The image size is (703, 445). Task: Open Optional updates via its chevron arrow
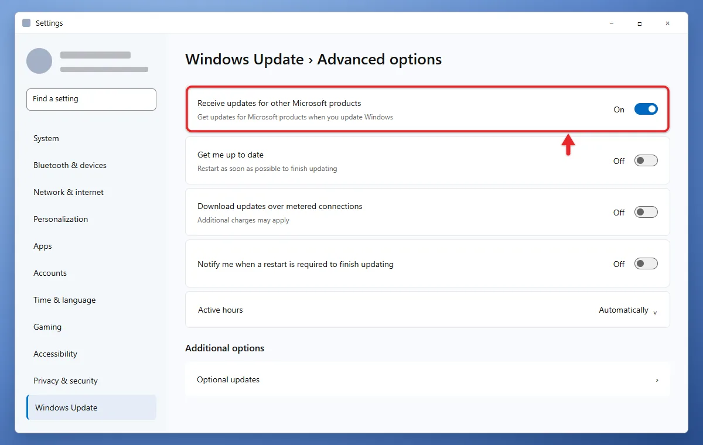(x=657, y=380)
